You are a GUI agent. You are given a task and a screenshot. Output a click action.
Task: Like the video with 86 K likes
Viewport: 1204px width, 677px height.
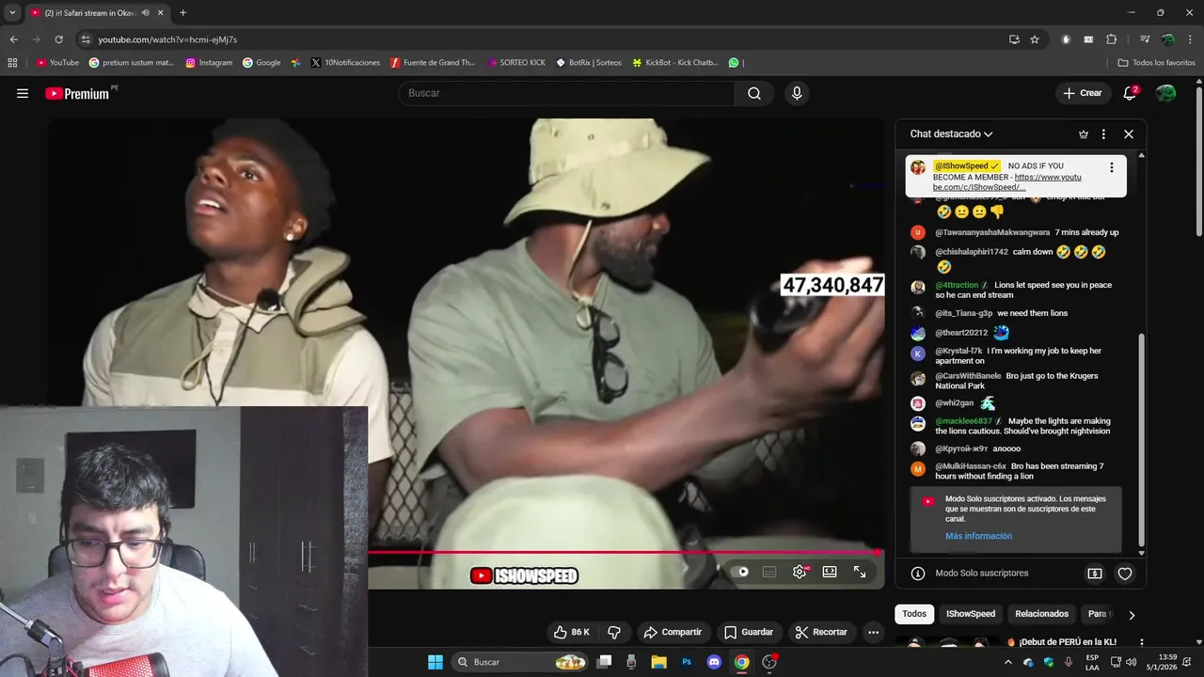click(571, 632)
